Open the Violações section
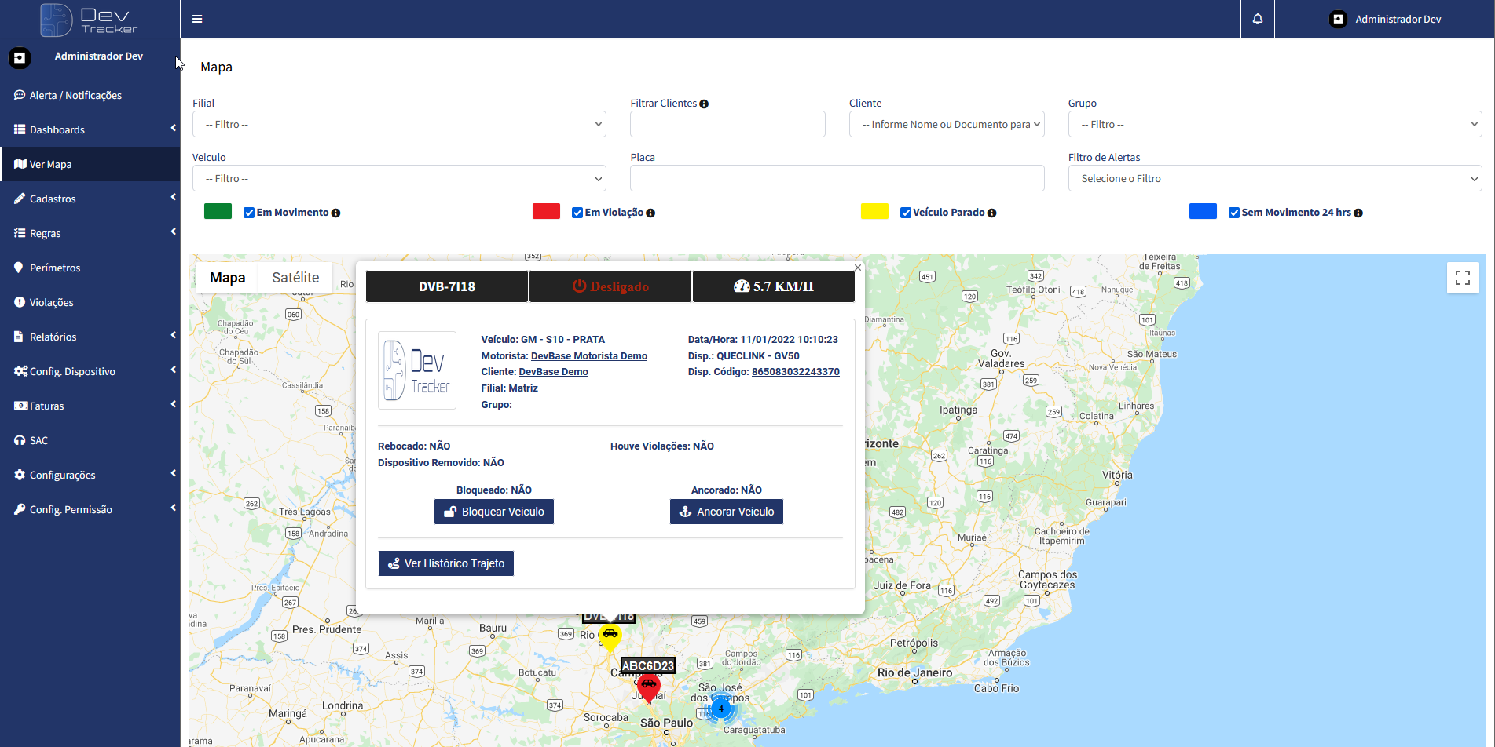 tap(52, 302)
